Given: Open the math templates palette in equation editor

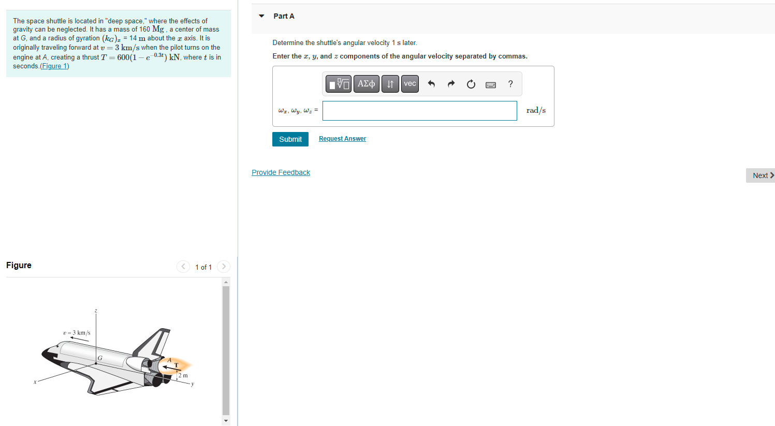Looking at the screenshot, I should pos(338,83).
